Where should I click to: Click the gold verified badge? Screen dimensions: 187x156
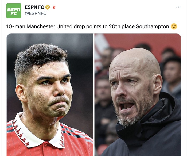point(48,7)
